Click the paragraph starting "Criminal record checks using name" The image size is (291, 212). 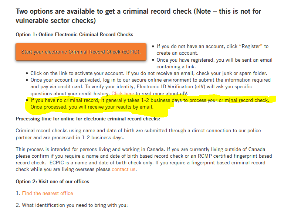click(x=138, y=134)
